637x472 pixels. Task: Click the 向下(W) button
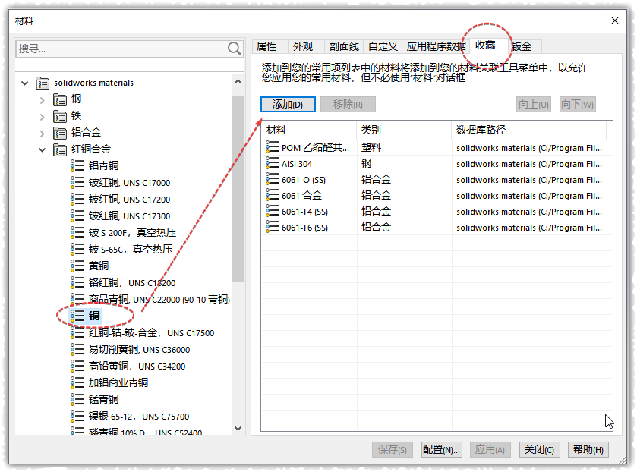(x=577, y=105)
